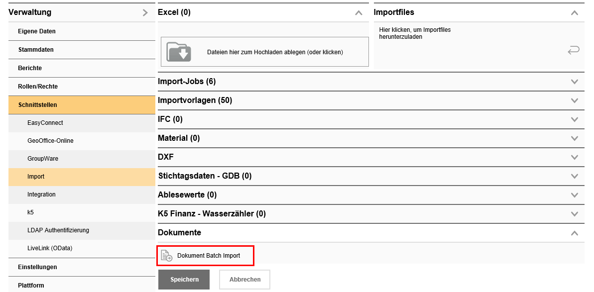The image size is (594, 292).
Task: Click the Dokument Batch Import icon
Action: pos(167,256)
